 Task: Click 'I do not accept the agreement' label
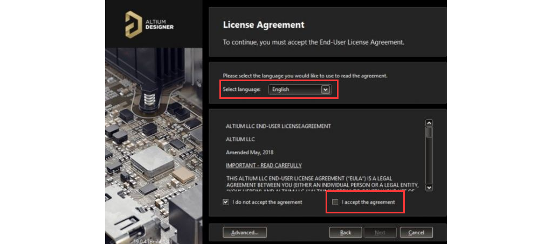[x=267, y=202]
